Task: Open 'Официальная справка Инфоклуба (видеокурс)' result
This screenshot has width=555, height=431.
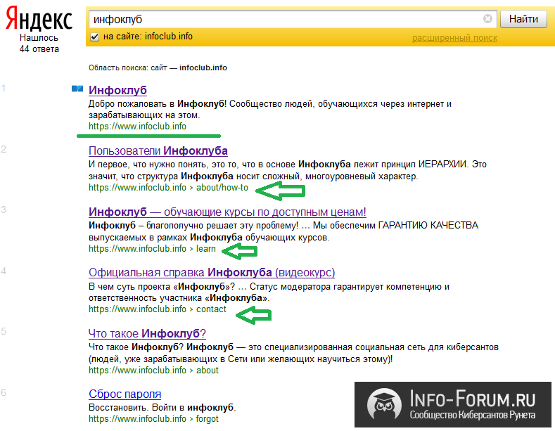Action: pos(212,273)
